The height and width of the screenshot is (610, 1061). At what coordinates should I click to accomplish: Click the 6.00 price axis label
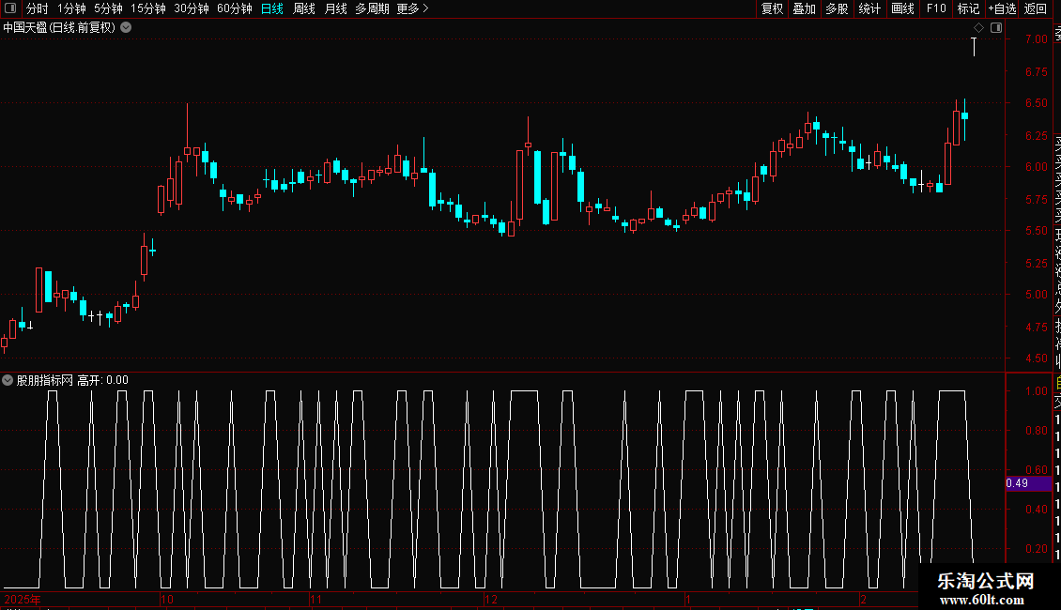(x=1036, y=166)
